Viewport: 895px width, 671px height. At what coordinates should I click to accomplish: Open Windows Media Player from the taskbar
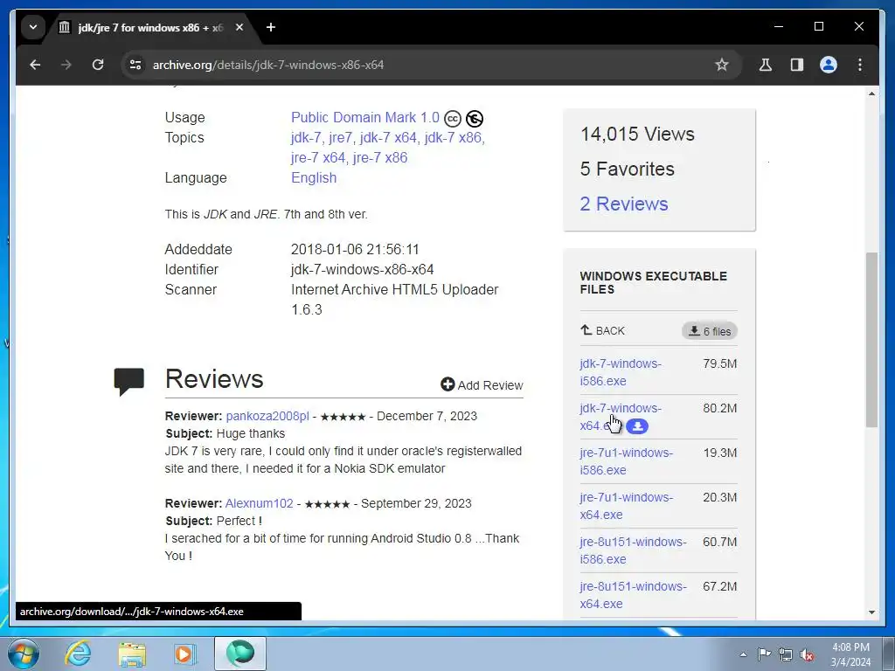click(184, 654)
